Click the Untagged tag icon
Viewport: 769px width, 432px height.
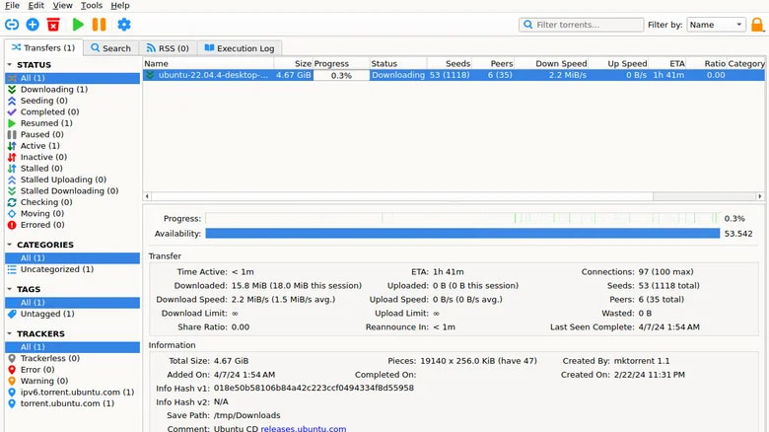point(12,314)
